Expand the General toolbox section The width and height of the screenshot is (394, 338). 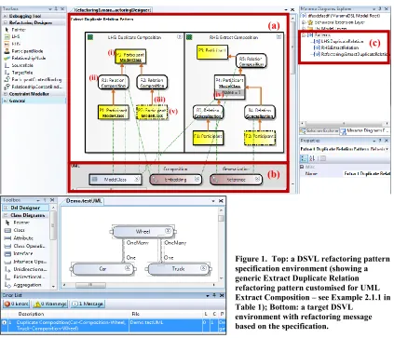(x=6, y=101)
